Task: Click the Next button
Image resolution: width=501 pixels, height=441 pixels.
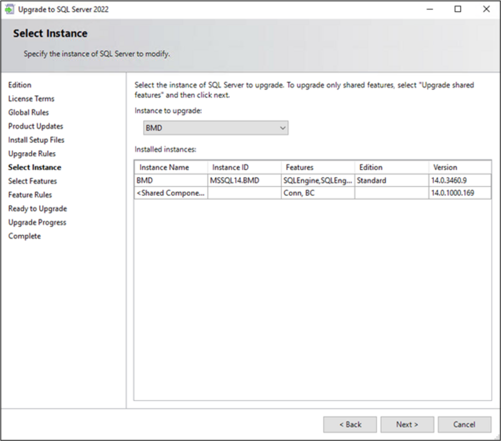Action: pos(407,424)
